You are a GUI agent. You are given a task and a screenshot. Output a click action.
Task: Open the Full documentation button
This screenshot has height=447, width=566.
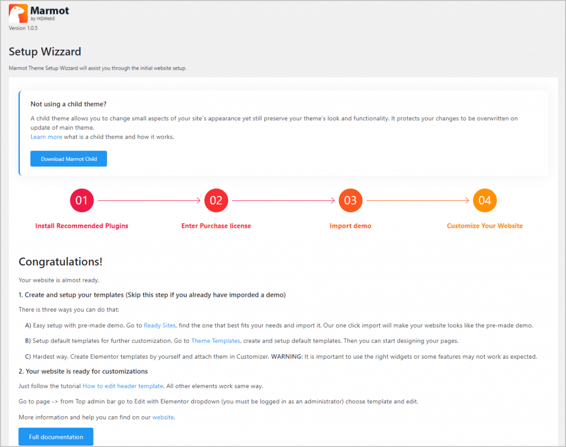pyautogui.click(x=56, y=437)
